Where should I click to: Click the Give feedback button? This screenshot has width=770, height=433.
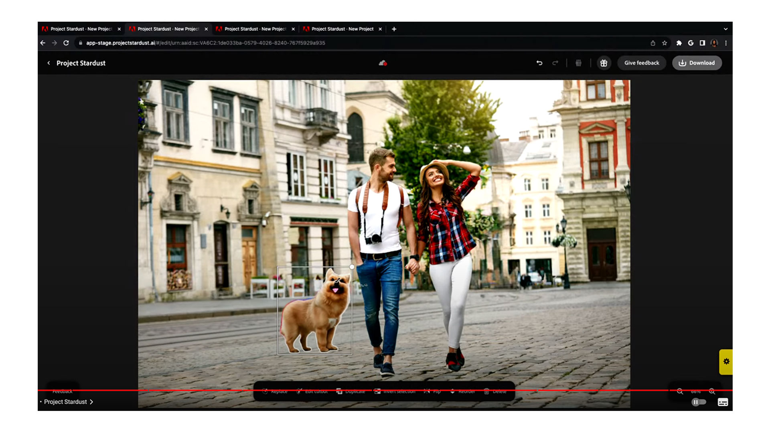point(641,63)
